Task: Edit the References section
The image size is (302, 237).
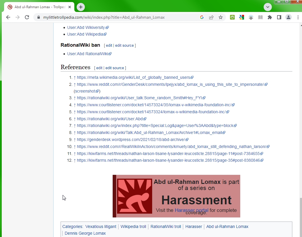Action: click(x=99, y=68)
